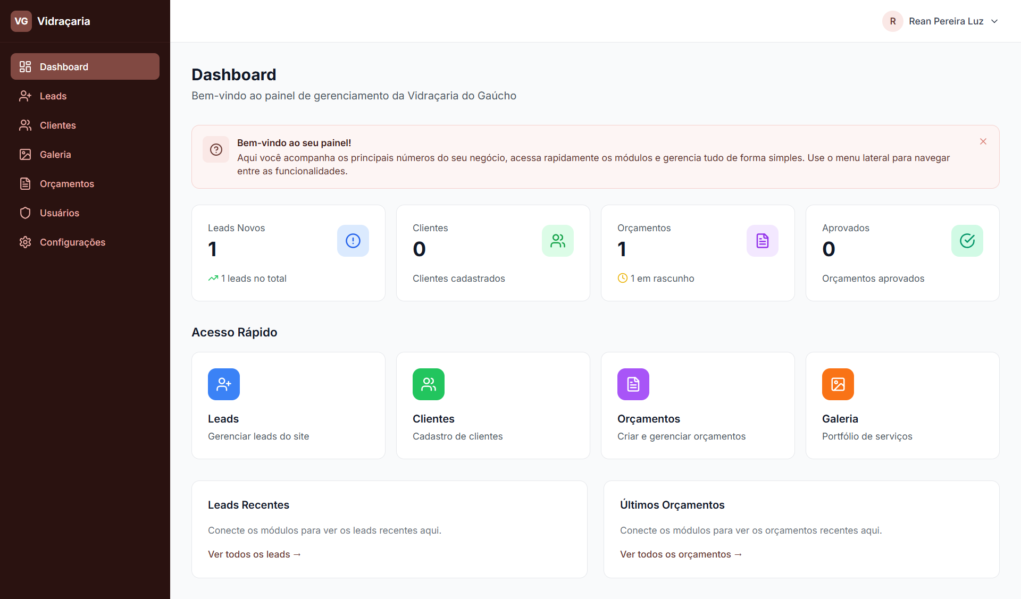The width and height of the screenshot is (1021, 599).
Task: Click the Orçamentos stat card document icon
Action: (763, 241)
